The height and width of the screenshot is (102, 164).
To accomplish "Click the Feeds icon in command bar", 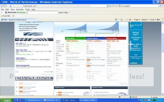I will click(x=121, y=20).
